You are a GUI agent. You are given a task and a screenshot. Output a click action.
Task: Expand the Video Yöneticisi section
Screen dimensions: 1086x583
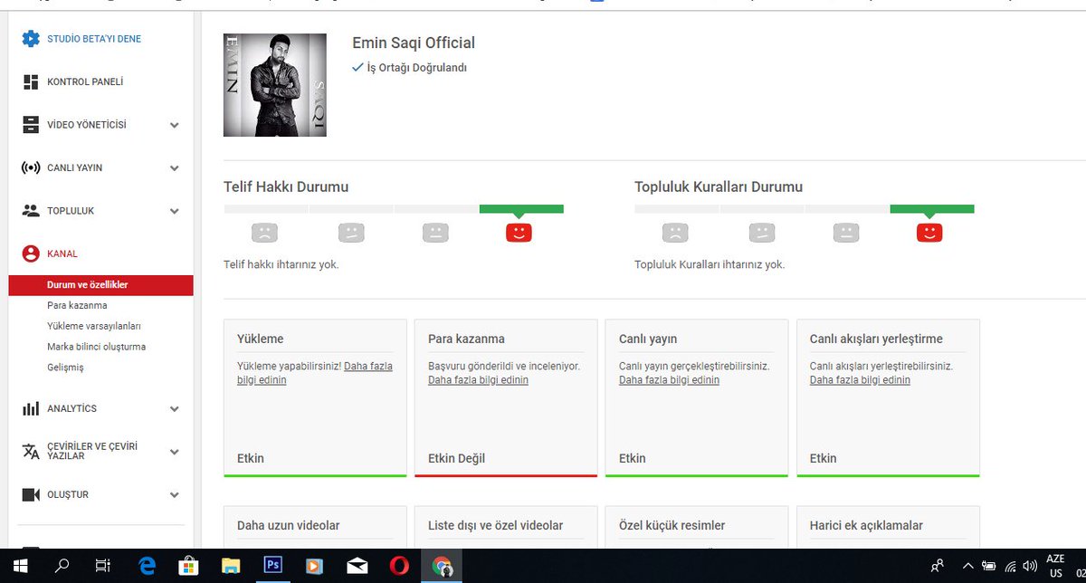[175, 125]
